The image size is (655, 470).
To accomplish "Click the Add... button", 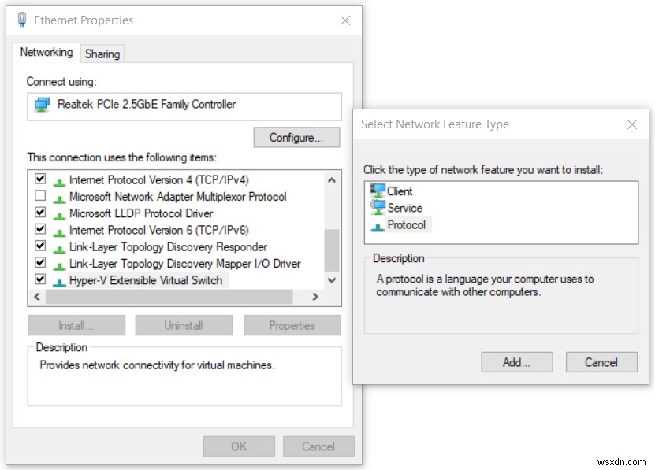I will (517, 362).
